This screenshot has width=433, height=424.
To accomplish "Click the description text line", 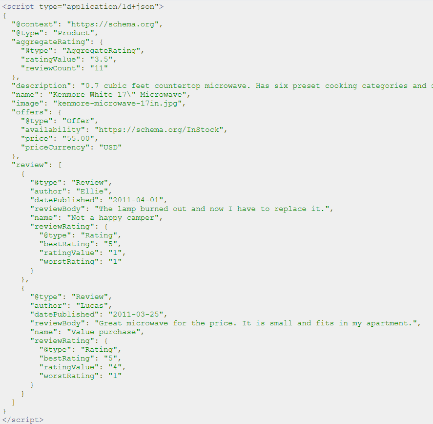I will [x=222, y=86].
